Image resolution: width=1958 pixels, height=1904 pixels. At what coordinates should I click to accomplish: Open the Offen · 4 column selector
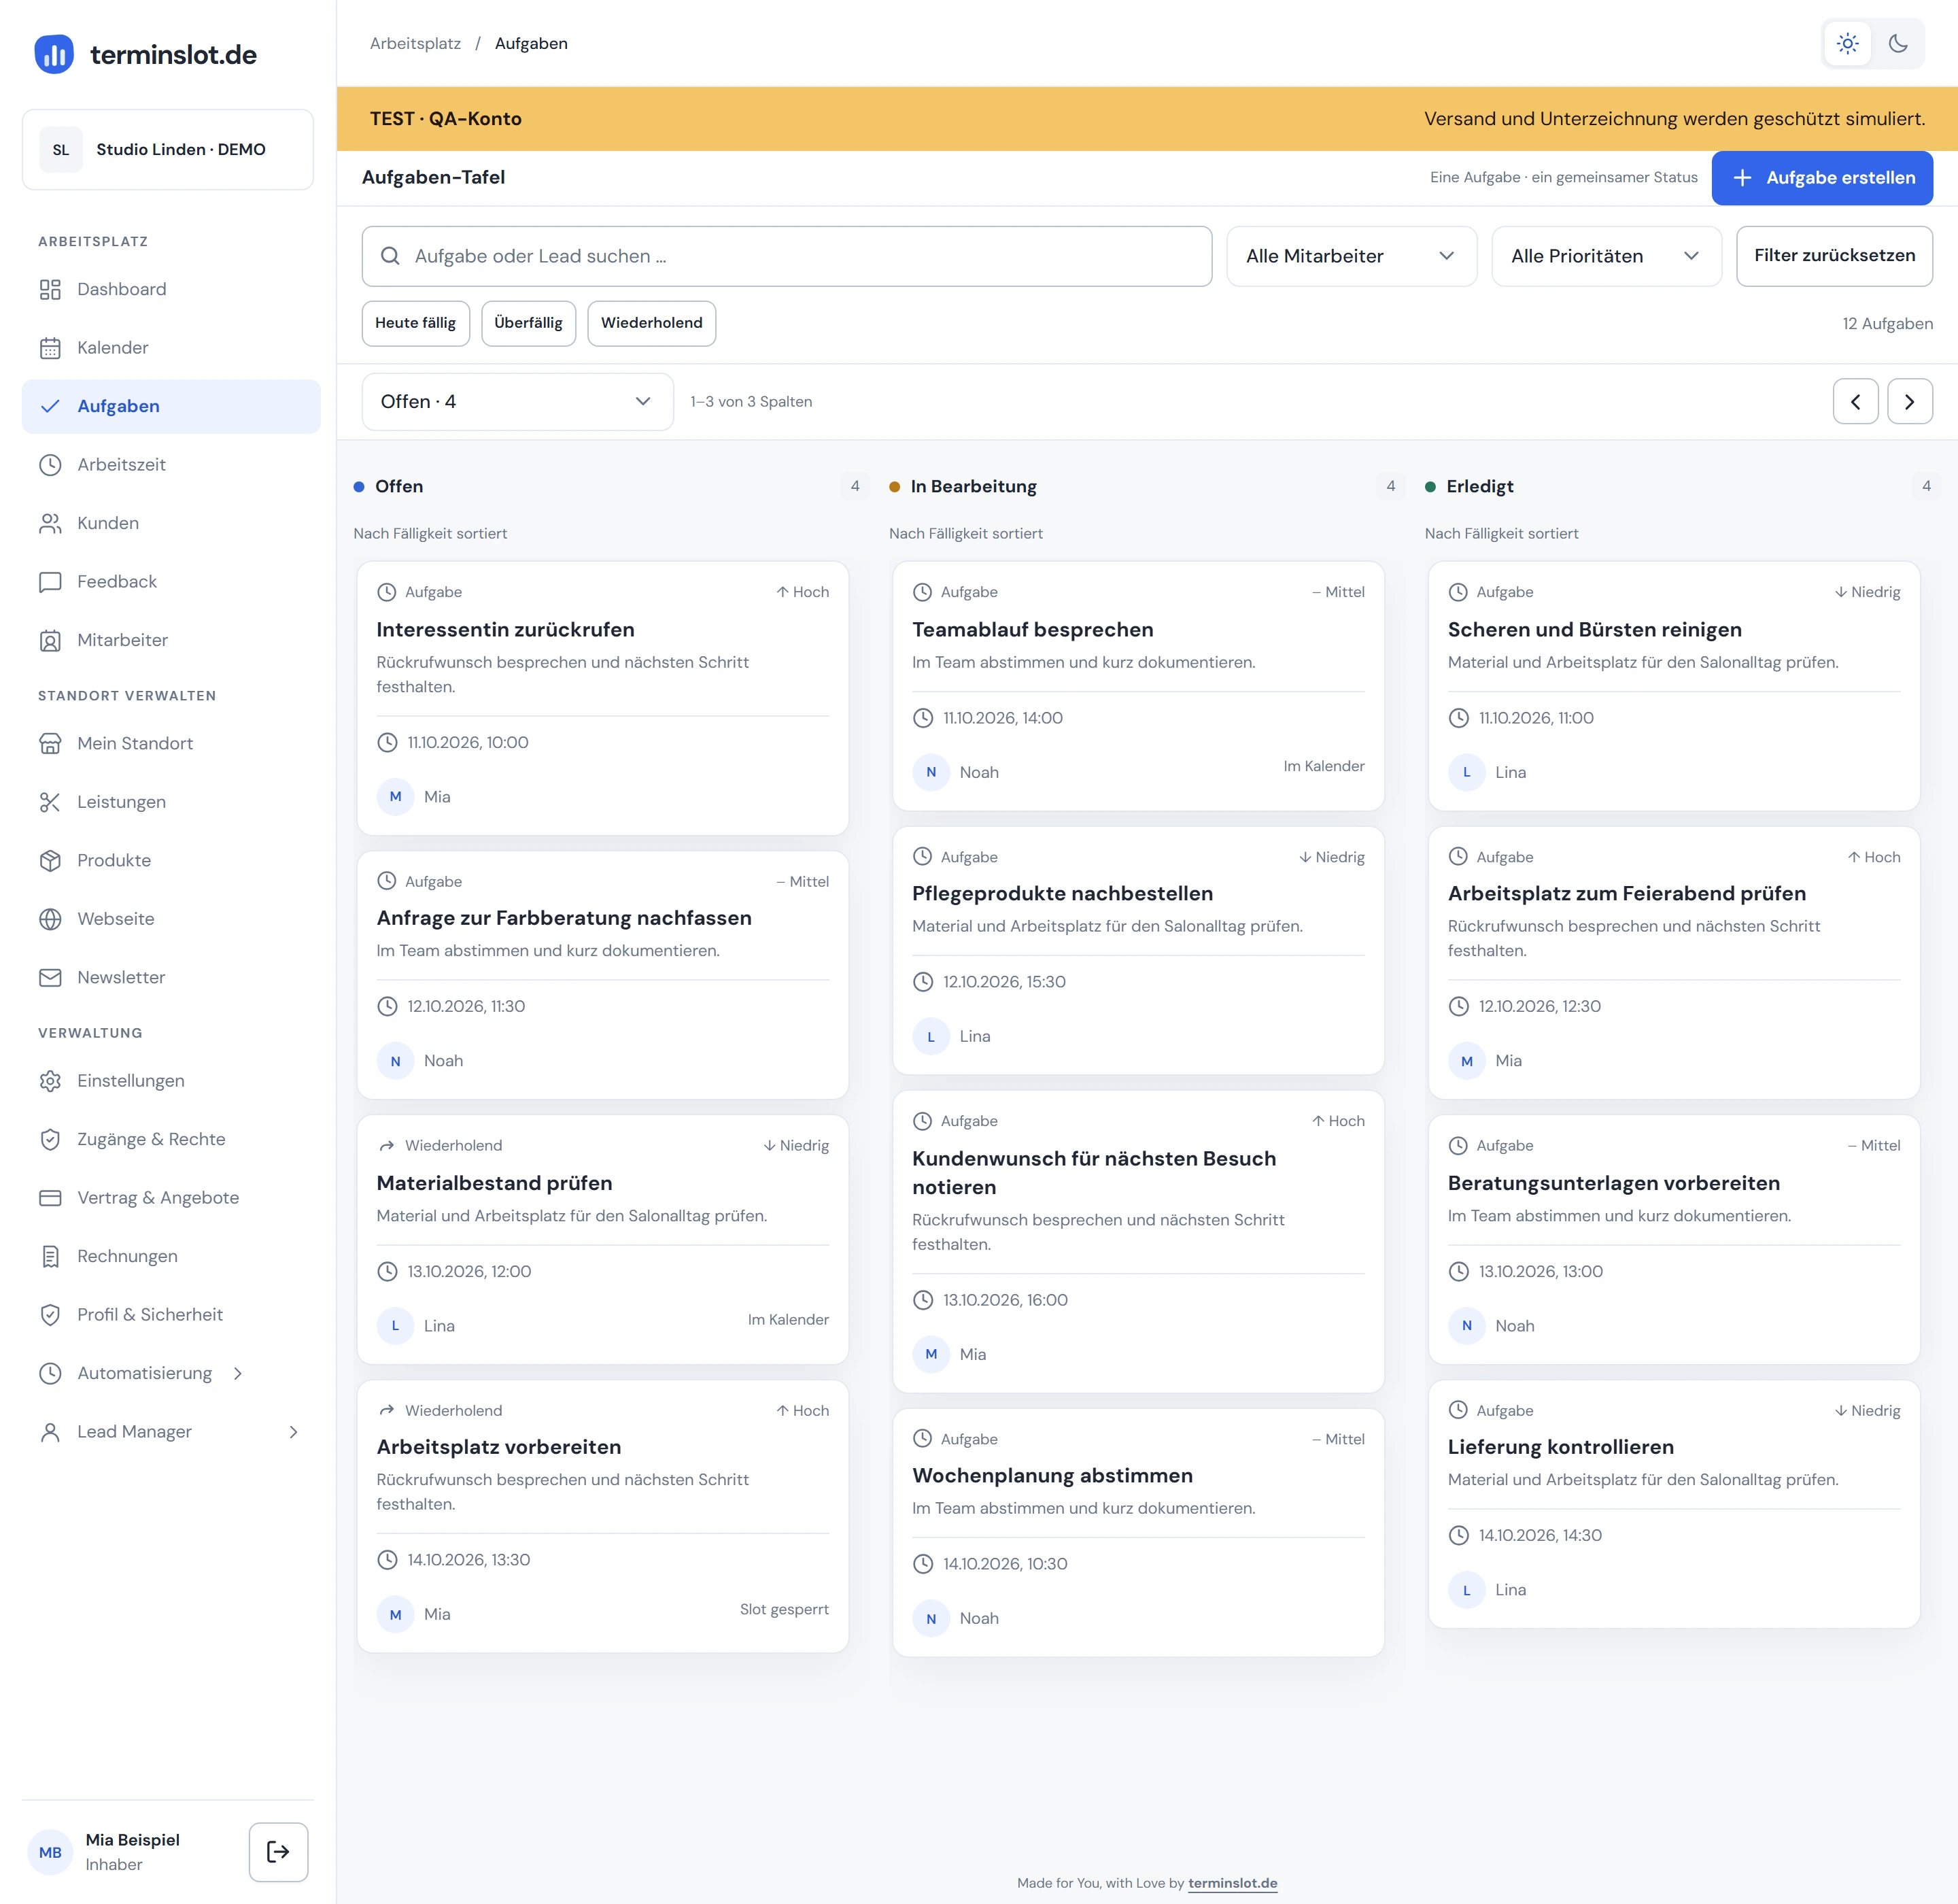[517, 402]
